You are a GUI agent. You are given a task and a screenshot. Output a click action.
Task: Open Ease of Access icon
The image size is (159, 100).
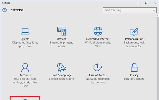point(98,67)
